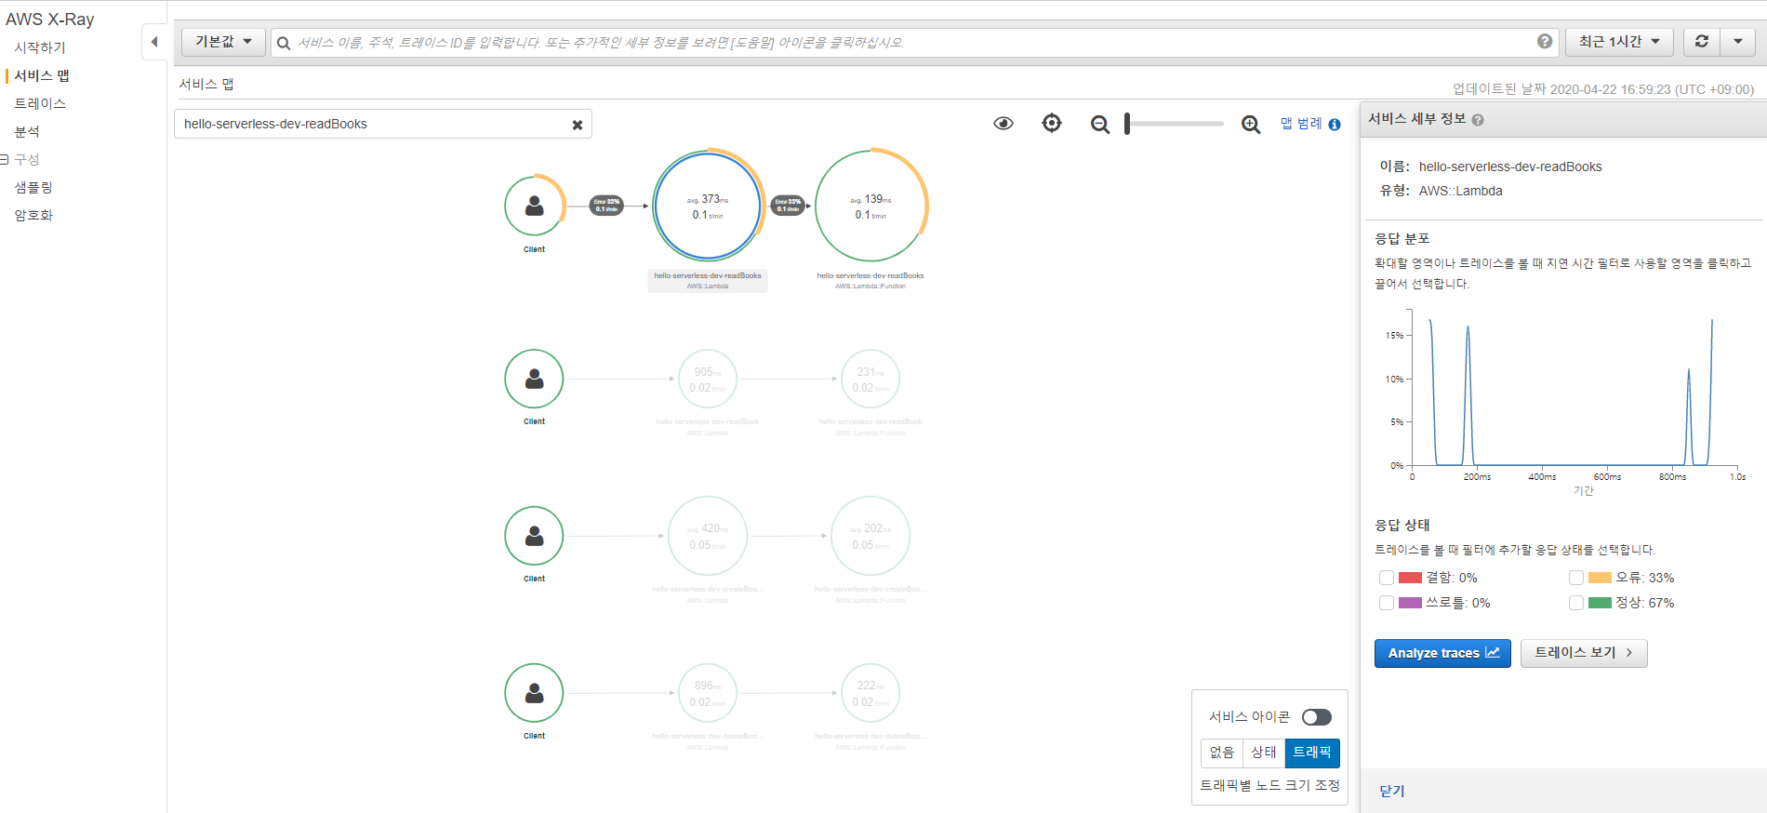Screen dimensions: 1767x813
Task: Open 트레이스 in the sidebar
Action: pyautogui.click(x=40, y=103)
